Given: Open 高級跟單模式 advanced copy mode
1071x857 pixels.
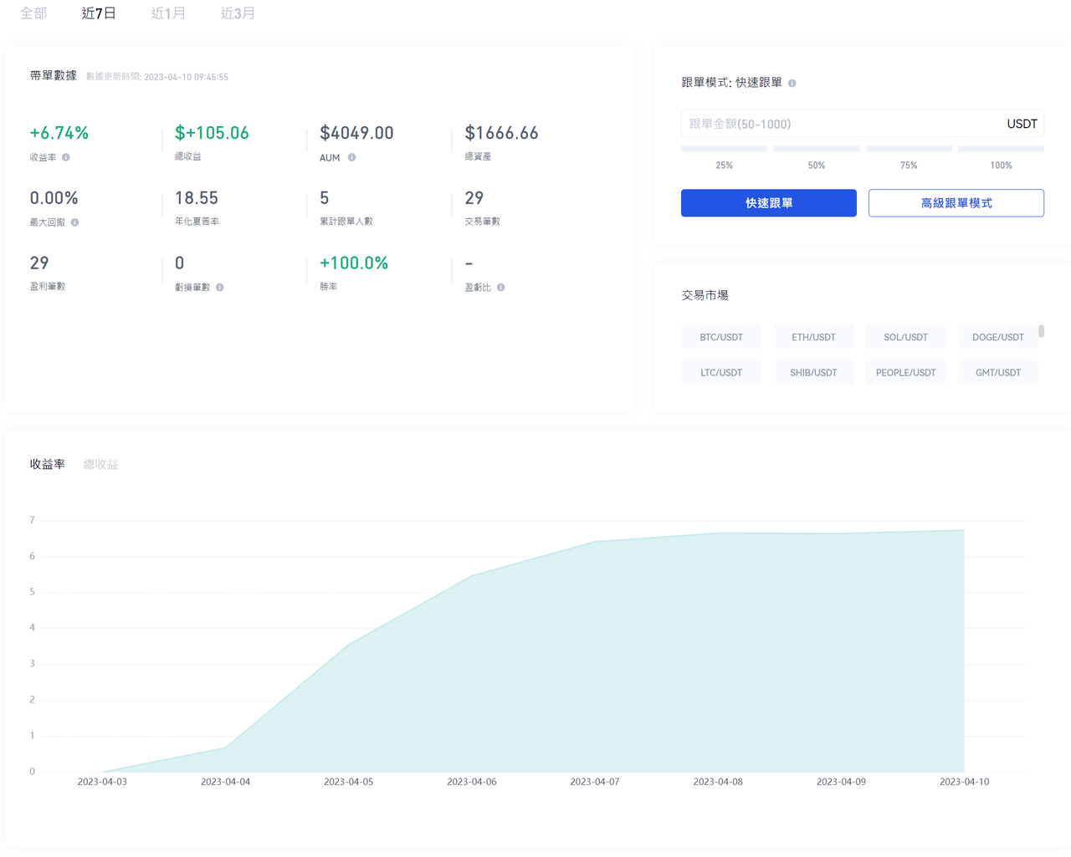Looking at the screenshot, I should (956, 203).
